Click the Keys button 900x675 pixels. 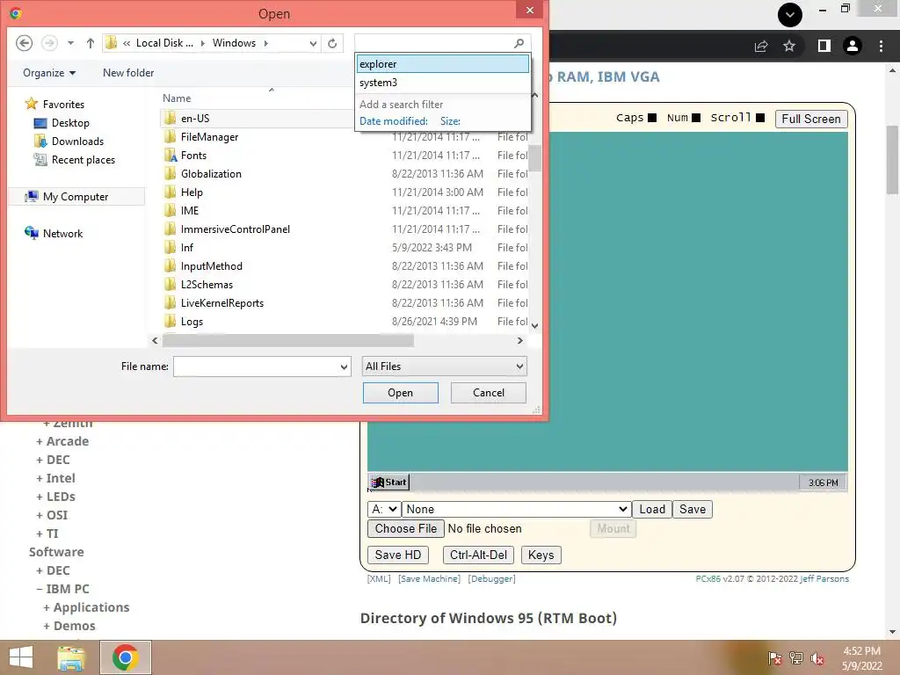point(541,555)
